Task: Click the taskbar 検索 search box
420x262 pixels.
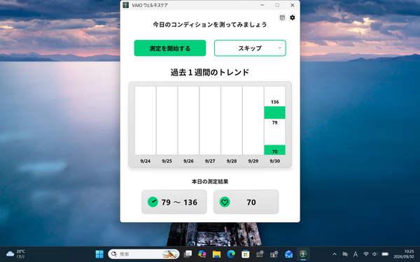Action: [x=143, y=254]
